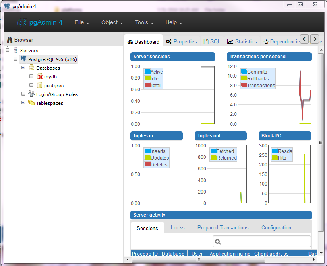Open the Configuration tab
The image size is (327, 266).
(276, 227)
